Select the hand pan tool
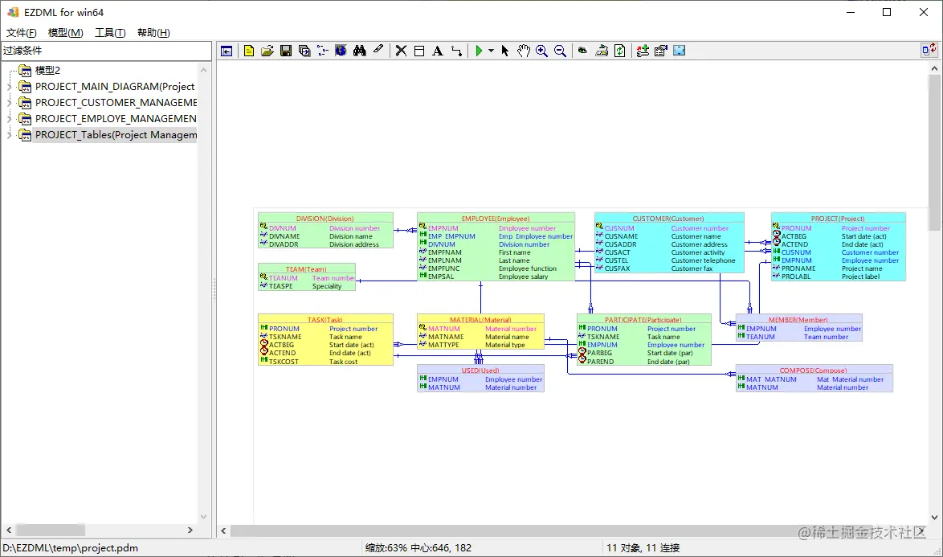 (x=523, y=51)
